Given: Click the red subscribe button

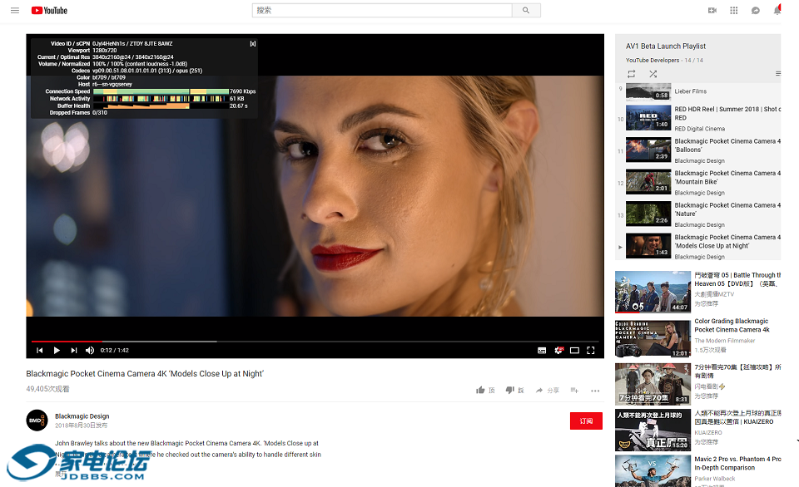Looking at the screenshot, I should (586, 421).
